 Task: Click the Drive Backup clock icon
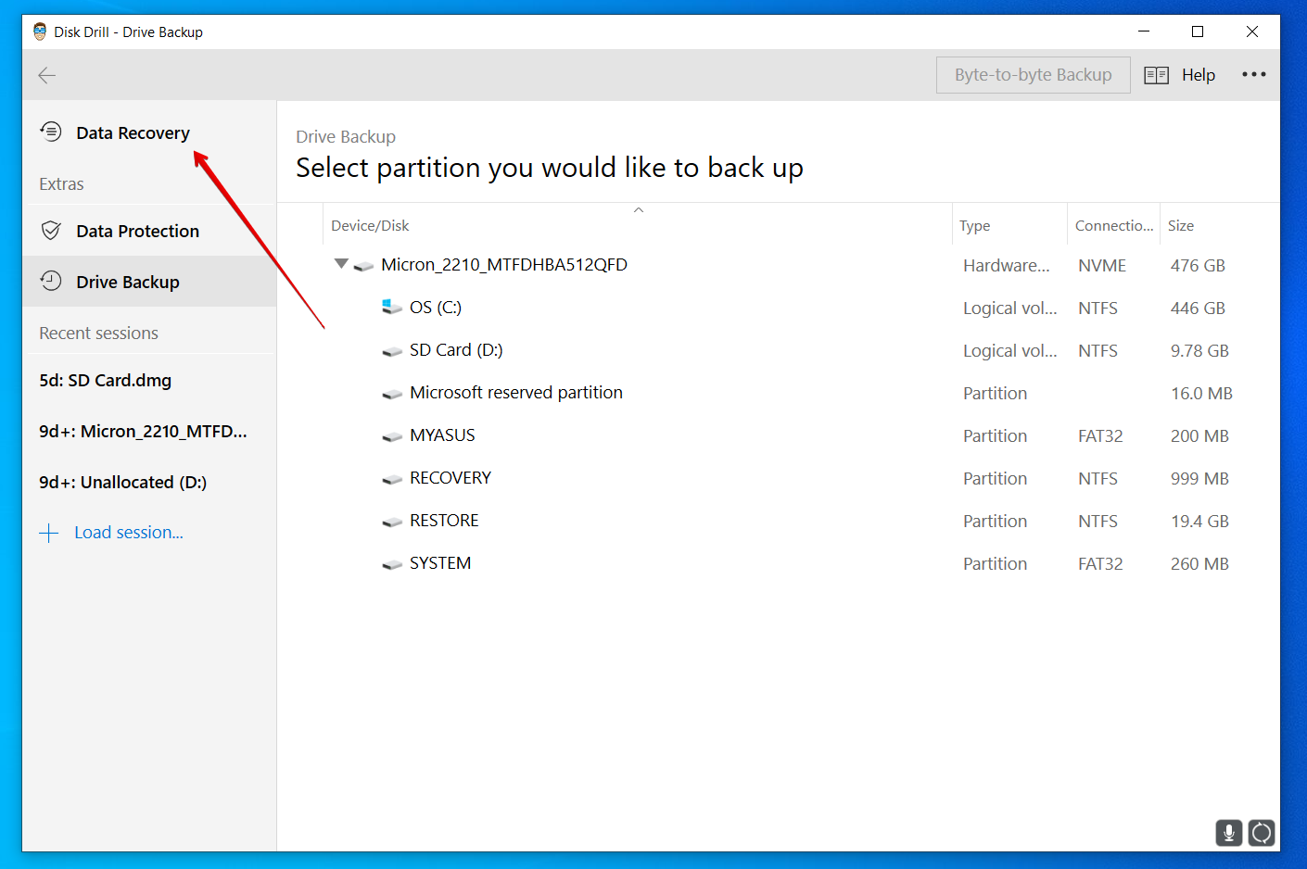(x=51, y=281)
